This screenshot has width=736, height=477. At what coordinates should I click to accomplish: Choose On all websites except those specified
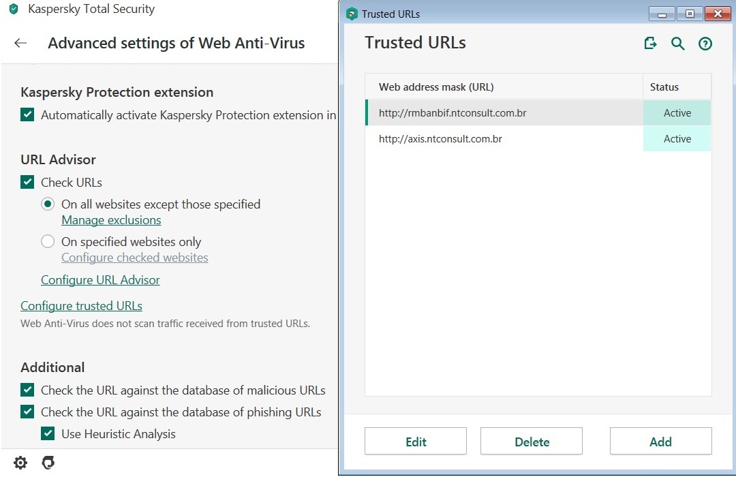coord(48,204)
